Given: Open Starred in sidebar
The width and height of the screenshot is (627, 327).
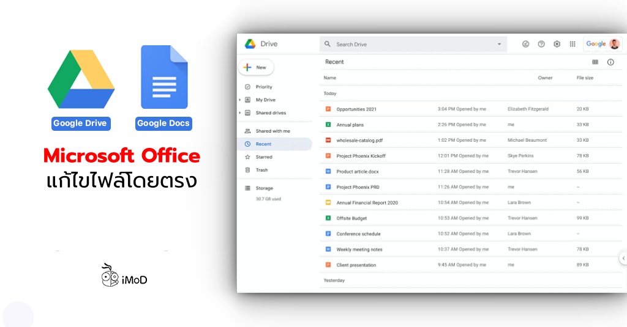Looking at the screenshot, I should (x=264, y=157).
